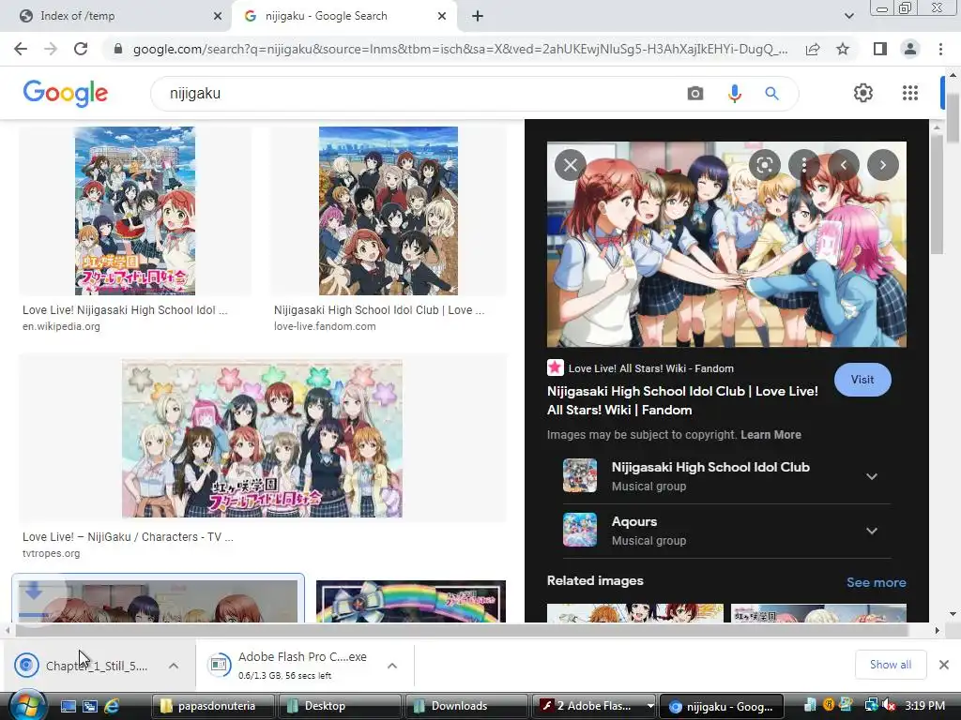
Task: Click the address bar URL
Action: click(460, 49)
